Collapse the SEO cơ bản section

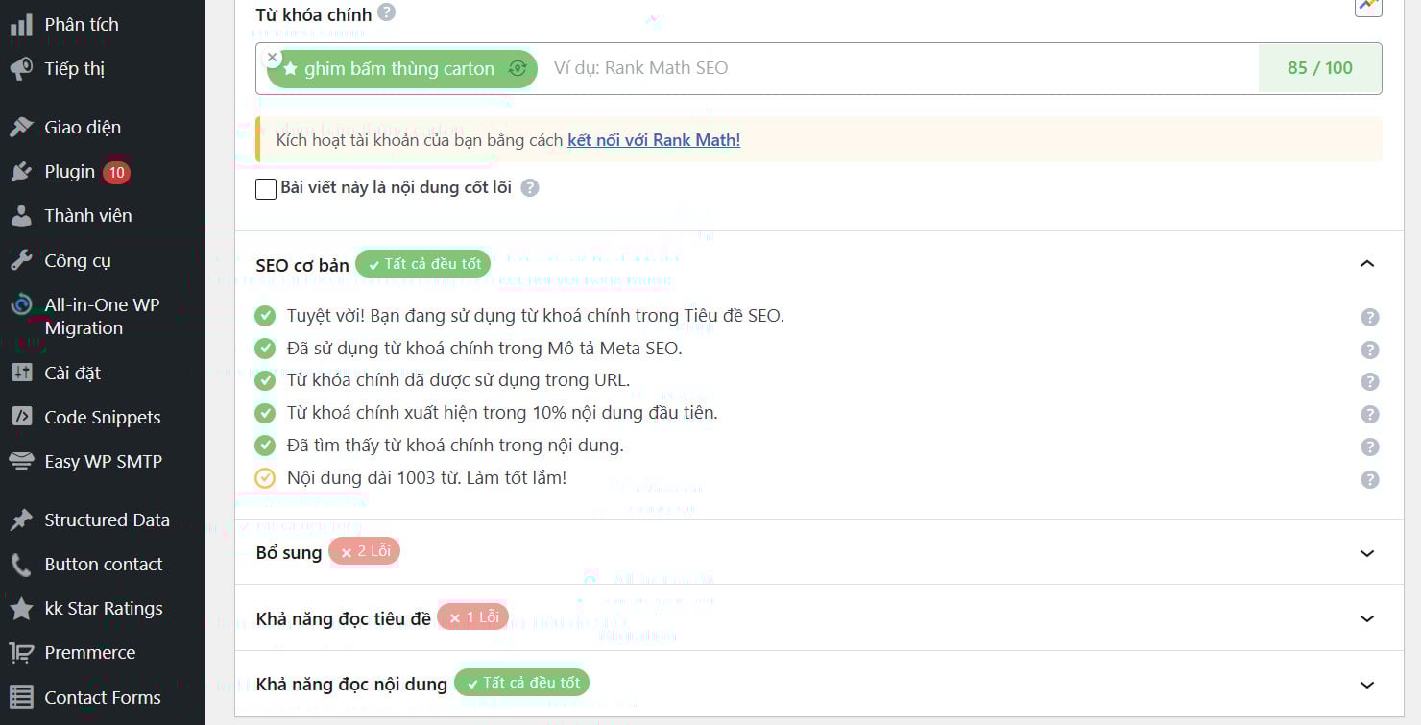click(x=1367, y=262)
